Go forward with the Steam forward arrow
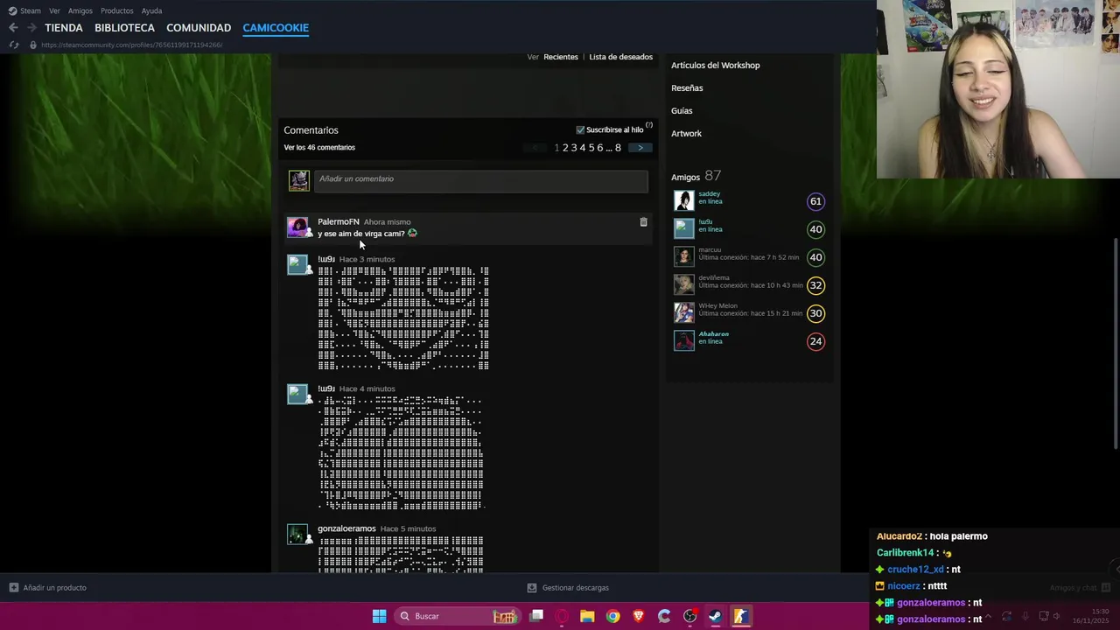The height and width of the screenshot is (630, 1120). (31, 28)
